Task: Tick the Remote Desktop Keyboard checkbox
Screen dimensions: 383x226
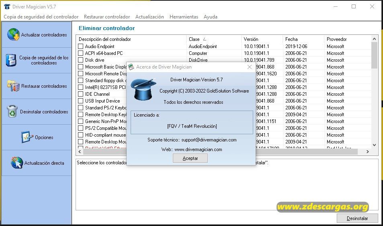Action: (81, 115)
